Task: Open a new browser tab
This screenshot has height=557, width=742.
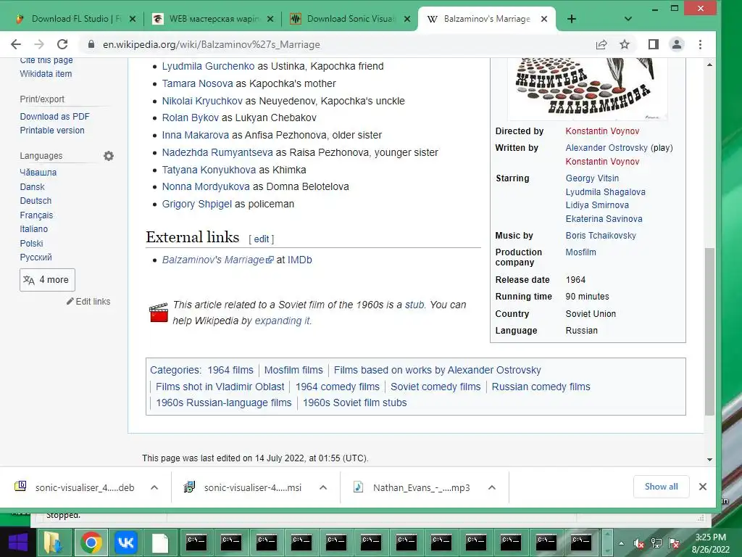Action: (572, 19)
